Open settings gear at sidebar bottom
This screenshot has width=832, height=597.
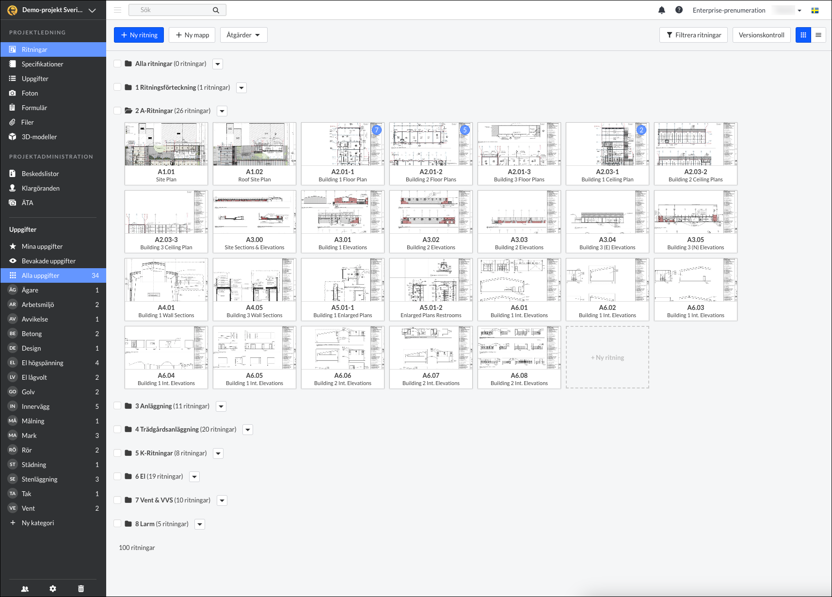53,589
